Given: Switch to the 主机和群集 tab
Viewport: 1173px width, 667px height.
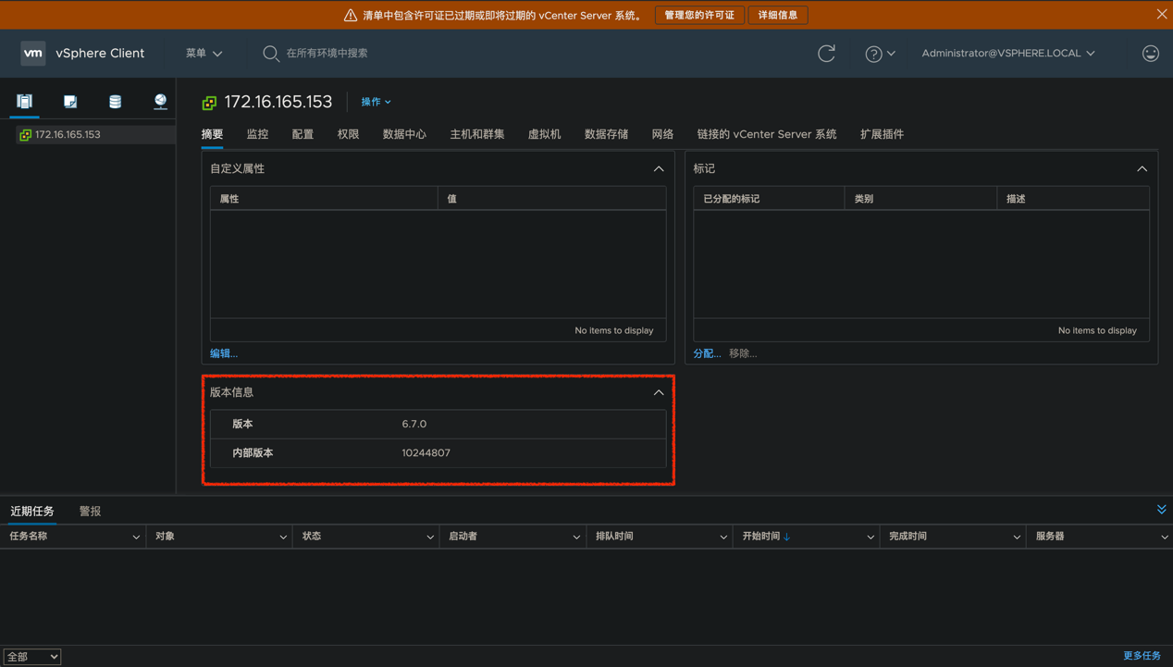Looking at the screenshot, I should tap(476, 134).
